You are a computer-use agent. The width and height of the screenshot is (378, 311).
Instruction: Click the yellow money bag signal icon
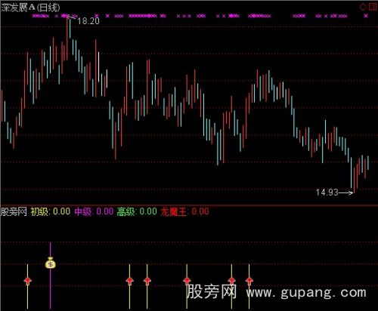click(x=50, y=263)
